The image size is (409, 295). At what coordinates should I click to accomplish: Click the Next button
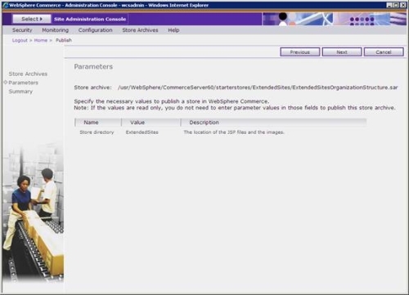(342, 52)
